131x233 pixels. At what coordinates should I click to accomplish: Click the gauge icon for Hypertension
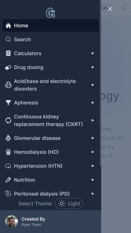(x=8, y=166)
